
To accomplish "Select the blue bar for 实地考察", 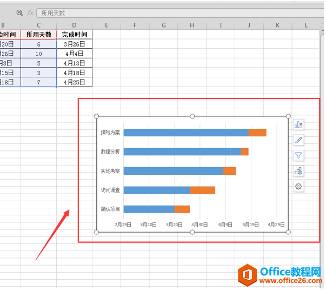I will [174, 172].
